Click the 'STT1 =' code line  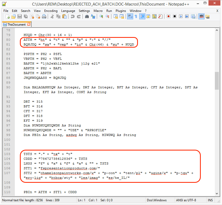62,168
